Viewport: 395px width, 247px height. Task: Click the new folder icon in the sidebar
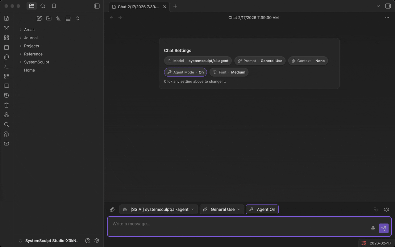tap(48, 18)
